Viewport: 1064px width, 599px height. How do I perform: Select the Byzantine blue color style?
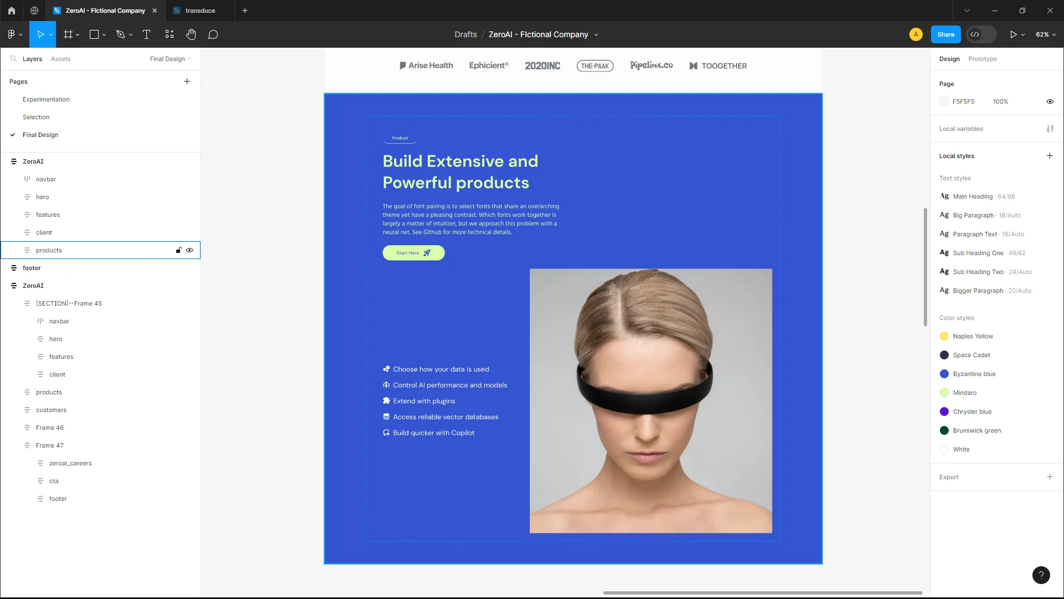pos(974,374)
